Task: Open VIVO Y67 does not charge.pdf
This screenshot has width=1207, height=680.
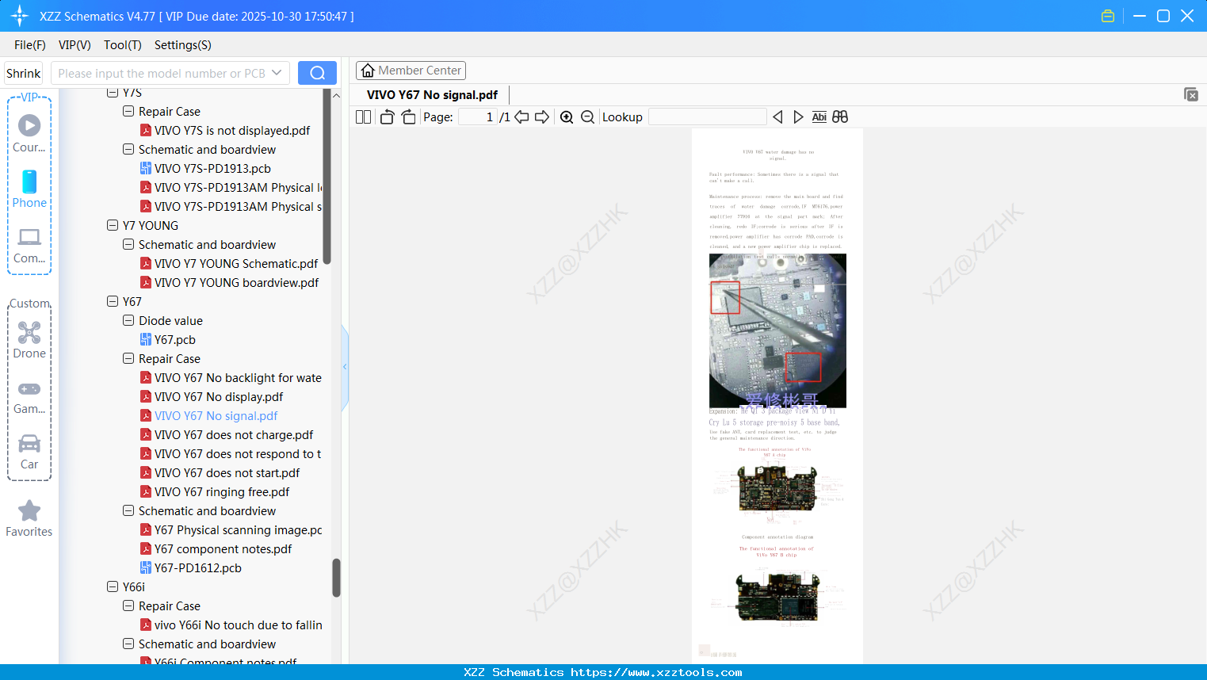Action: tap(234, 434)
